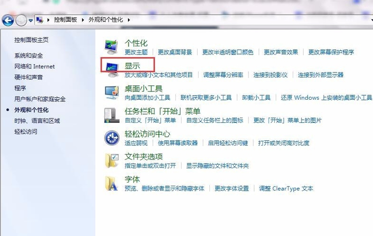Open the recent pages dropdown arrow

tap(31, 20)
